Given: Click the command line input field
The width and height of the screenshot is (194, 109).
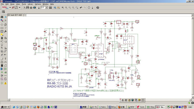Looking at the screenshot, I should (x=108, y=15).
